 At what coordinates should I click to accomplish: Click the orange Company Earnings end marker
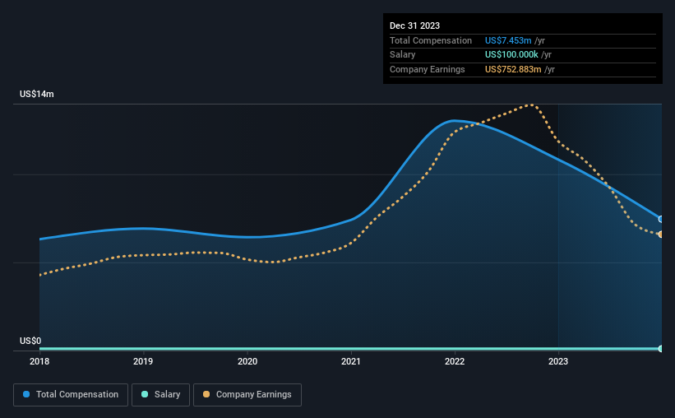(661, 235)
